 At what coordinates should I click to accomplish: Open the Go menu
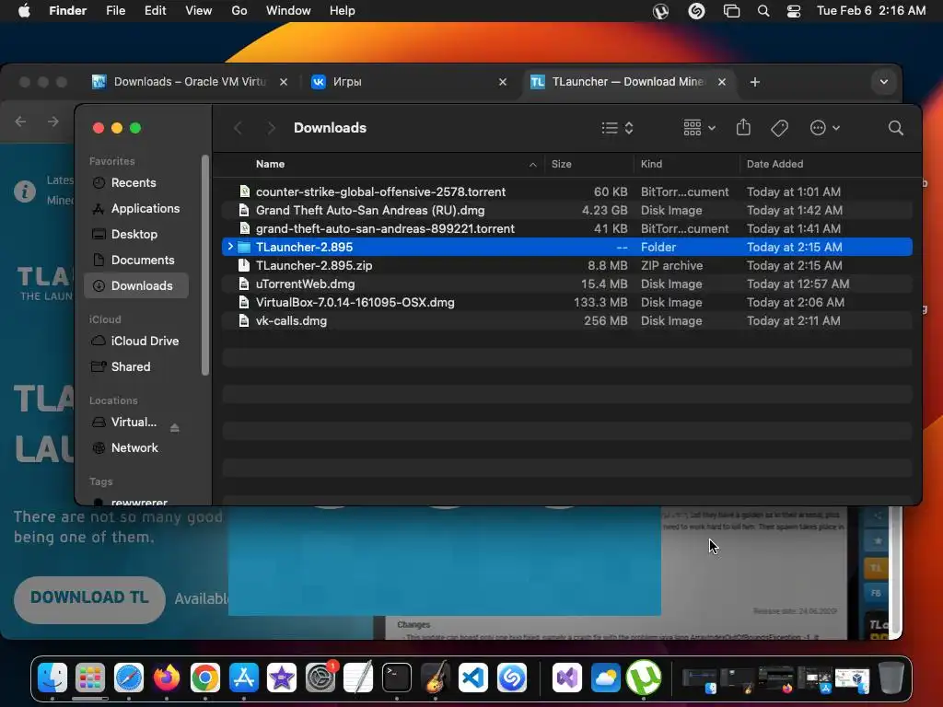click(x=239, y=11)
